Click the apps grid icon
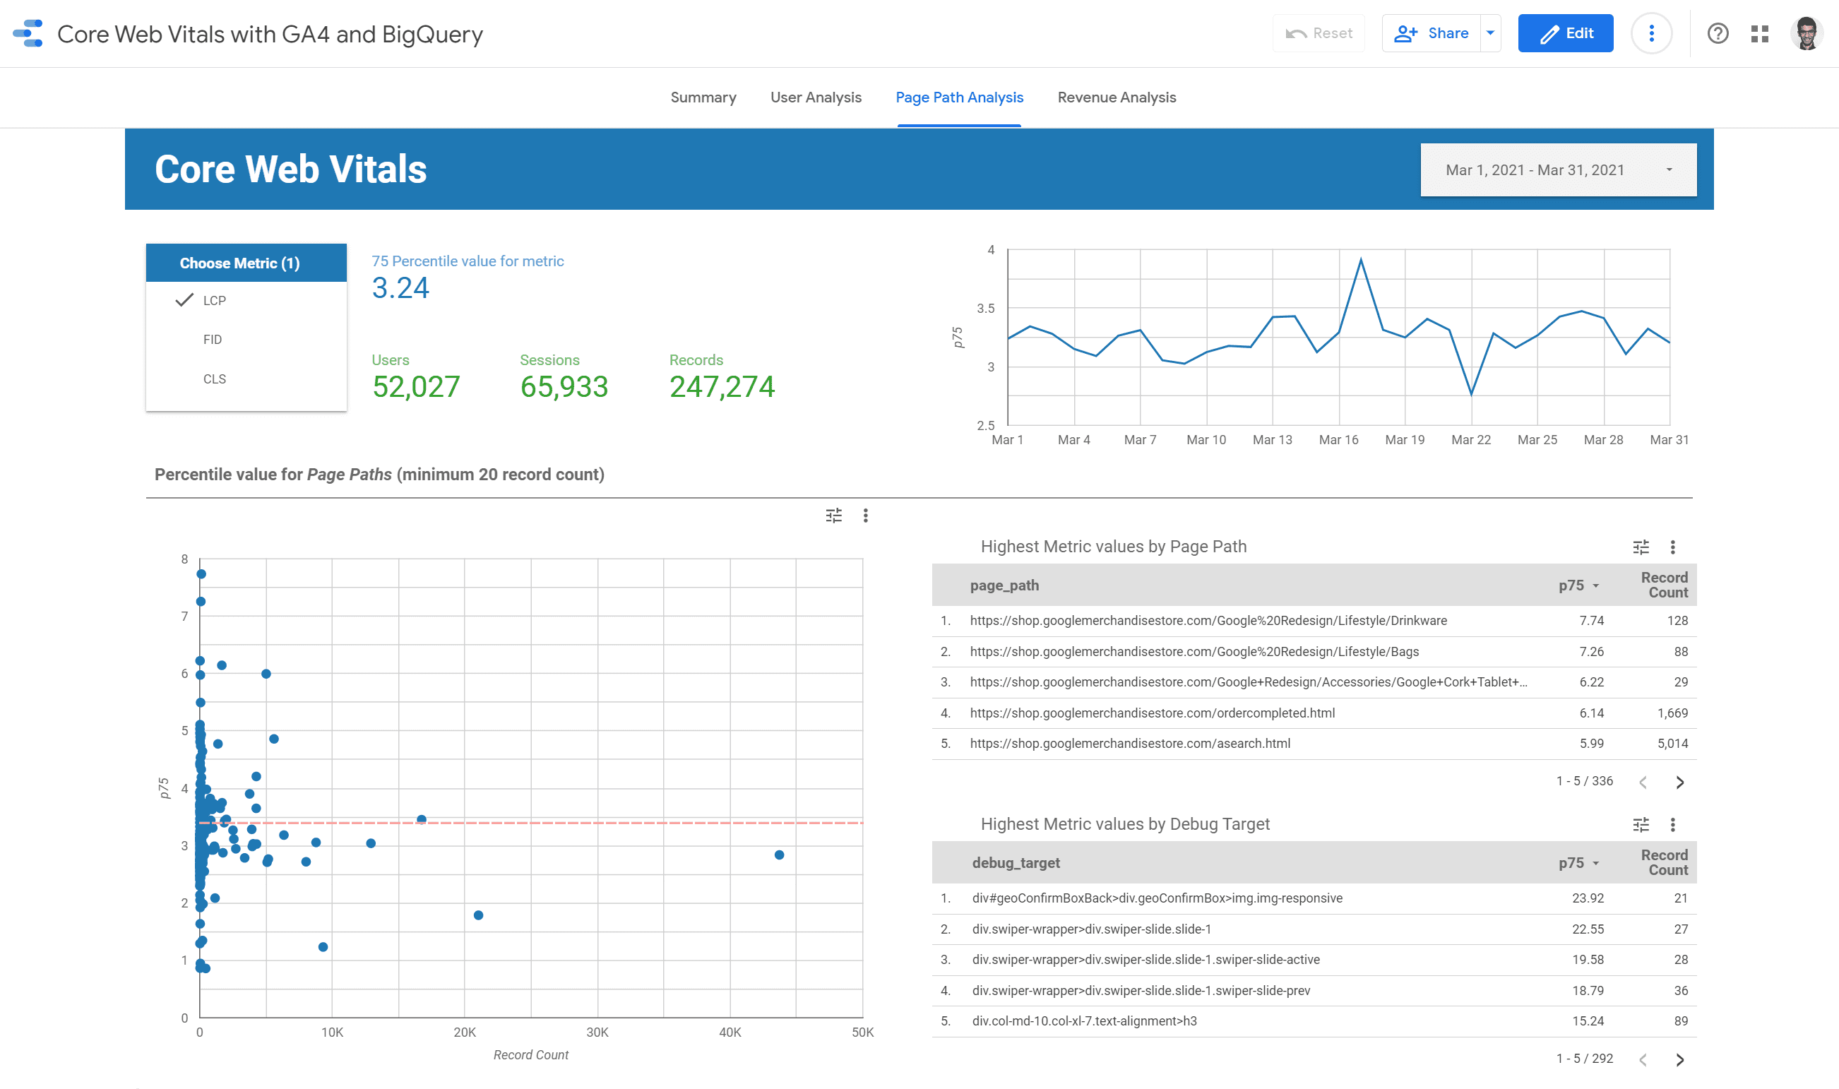 1760,34
